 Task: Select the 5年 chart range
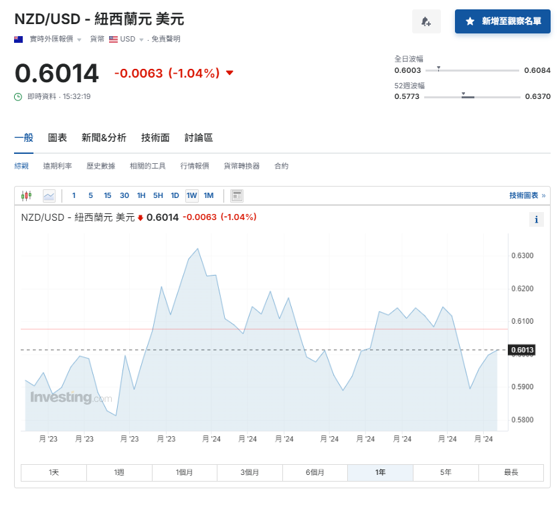[x=445, y=472]
